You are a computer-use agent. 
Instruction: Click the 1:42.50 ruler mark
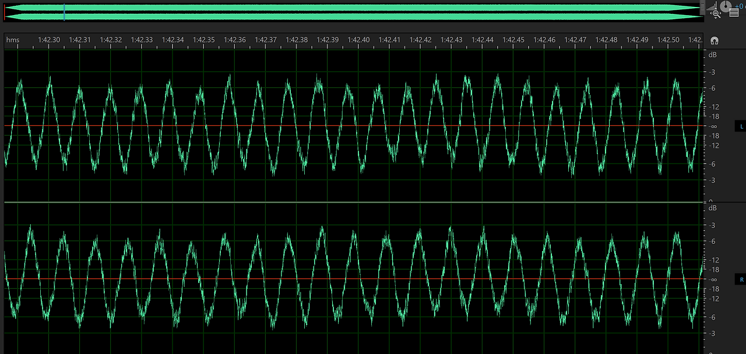tap(668, 40)
